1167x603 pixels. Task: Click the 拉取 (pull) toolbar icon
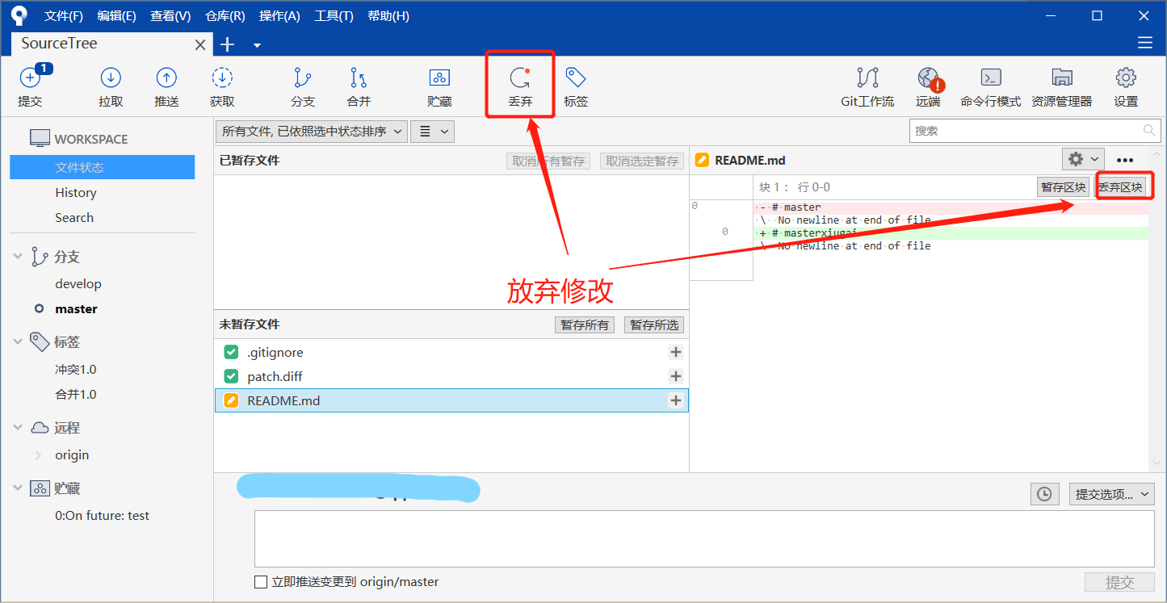click(x=111, y=86)
